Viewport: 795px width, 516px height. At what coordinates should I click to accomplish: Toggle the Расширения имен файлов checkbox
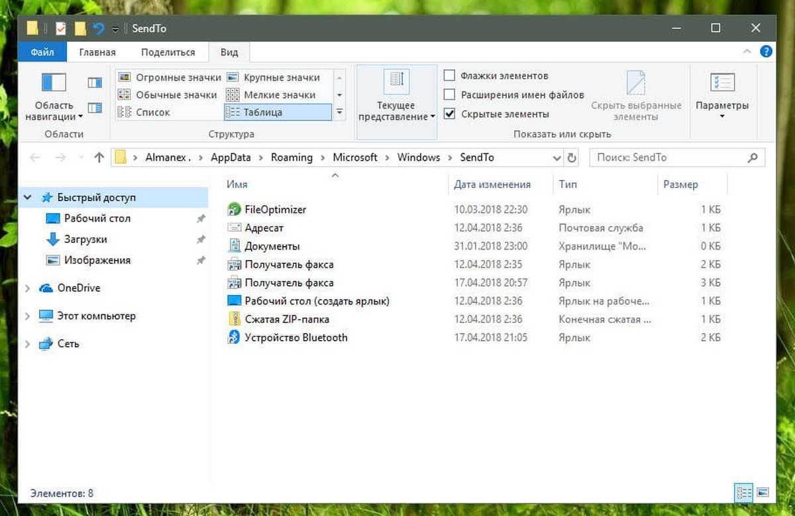click(x=449, y=95)
